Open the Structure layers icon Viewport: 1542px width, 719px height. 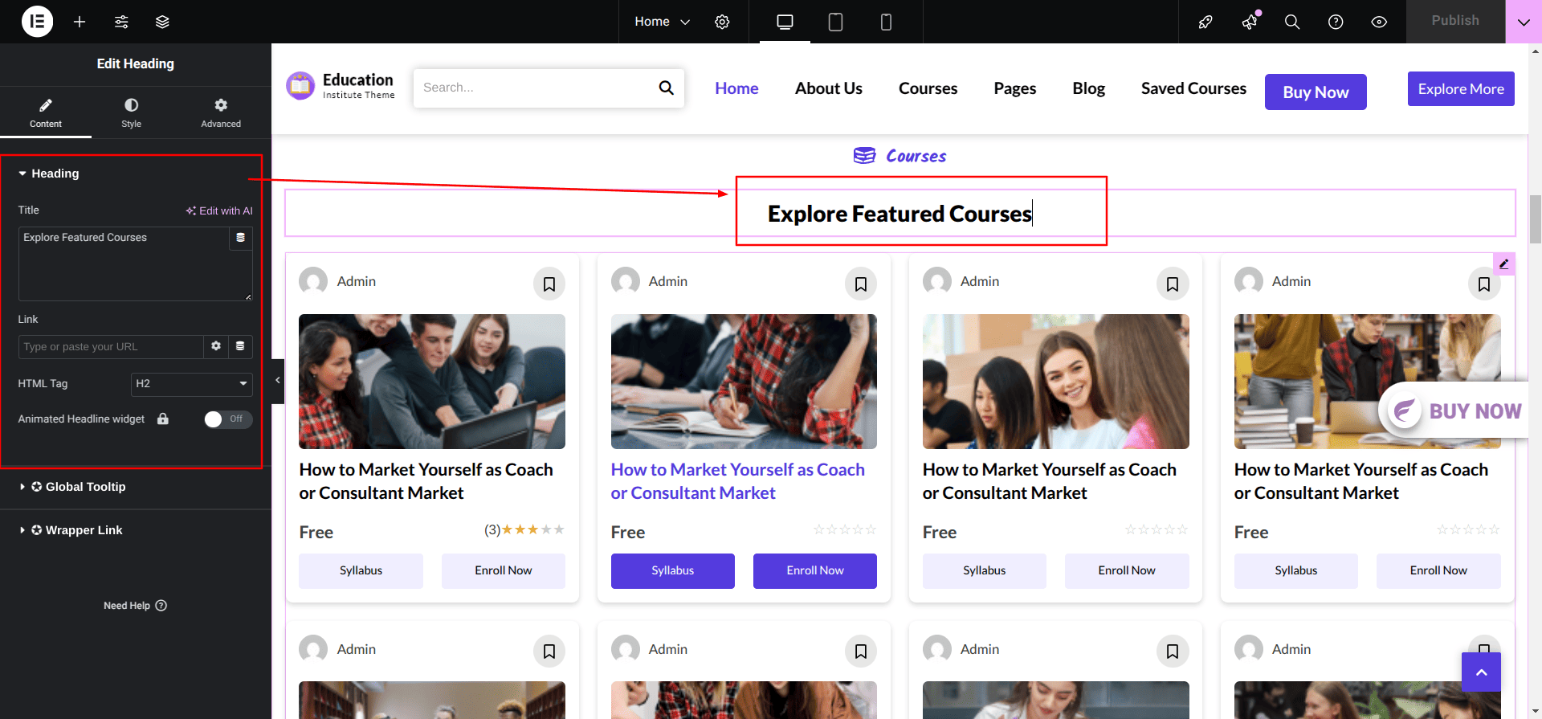pyautogui.click(x=162, y=22)
